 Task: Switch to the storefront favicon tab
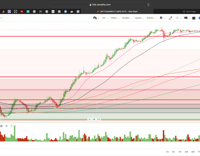pos(72,12)
